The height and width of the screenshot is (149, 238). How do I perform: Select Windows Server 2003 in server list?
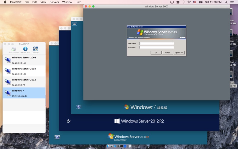(24, 60)
